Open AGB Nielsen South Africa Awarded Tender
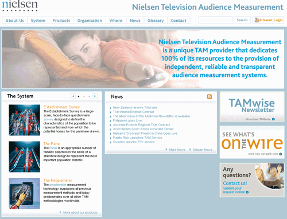This screenshot has height=219, width=287. point(143,129)
